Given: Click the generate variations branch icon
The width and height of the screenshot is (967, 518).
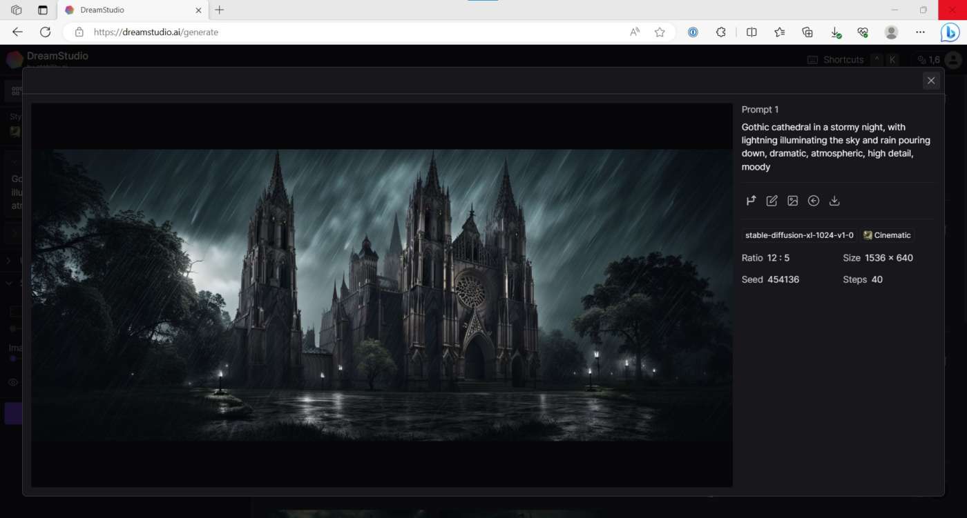Looking at the screenshot, I should 751,201.
